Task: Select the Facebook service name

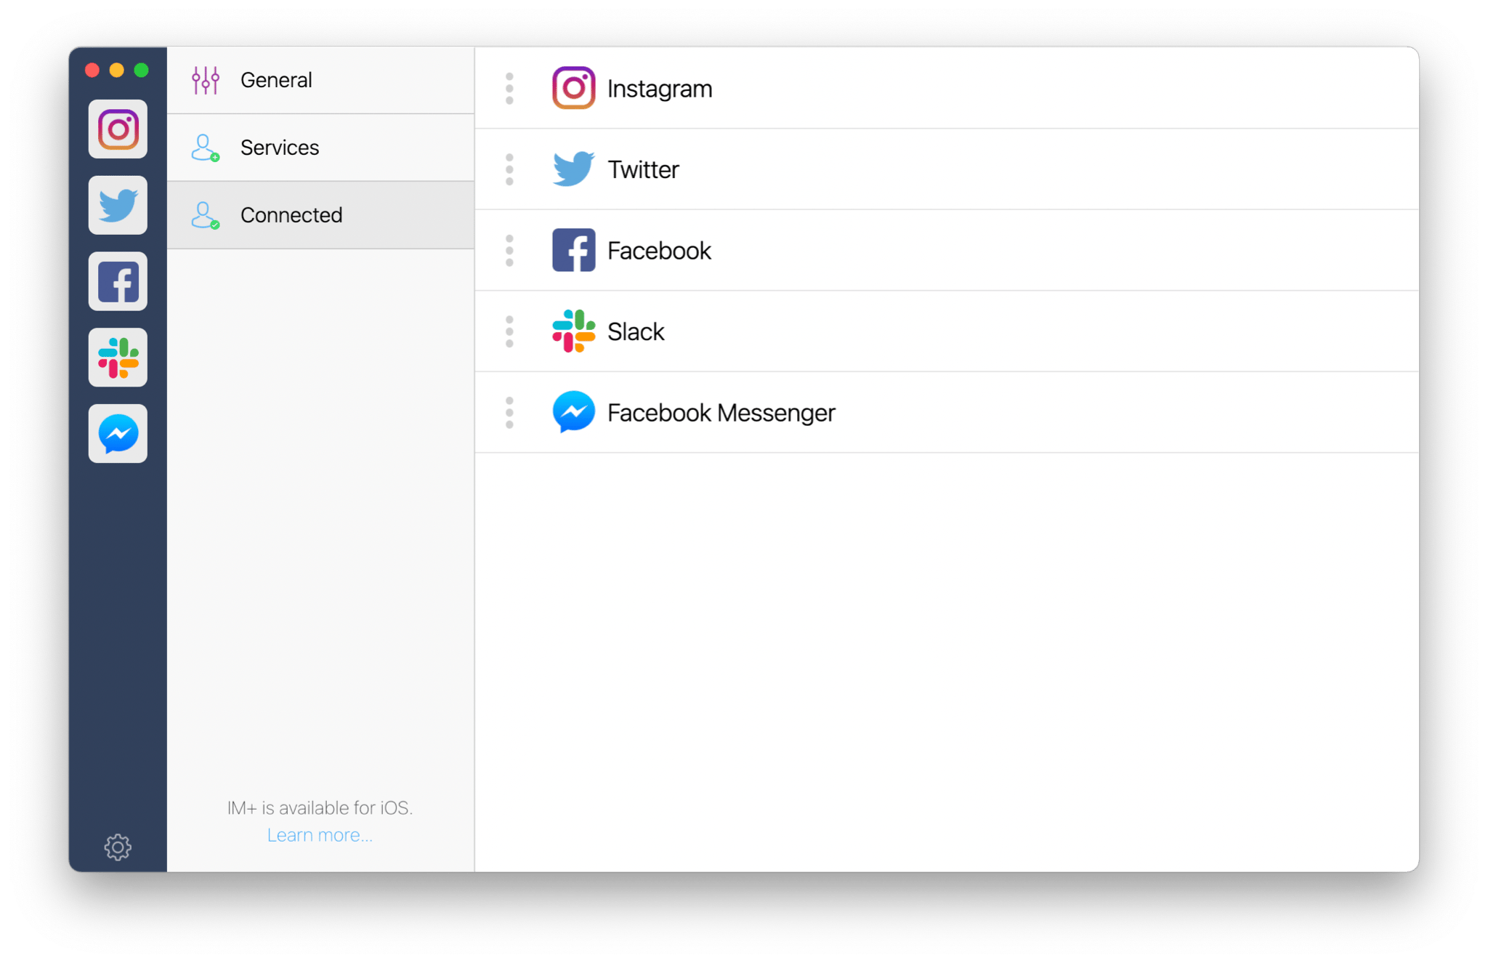Action: tap(659, 251)
